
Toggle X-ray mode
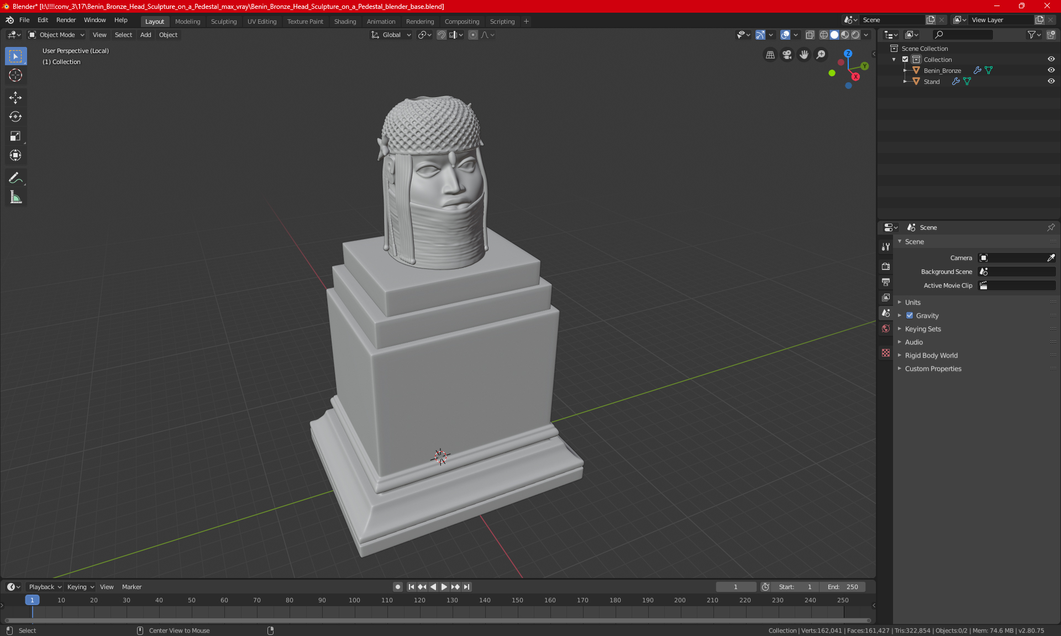click(x=810, y=35)
